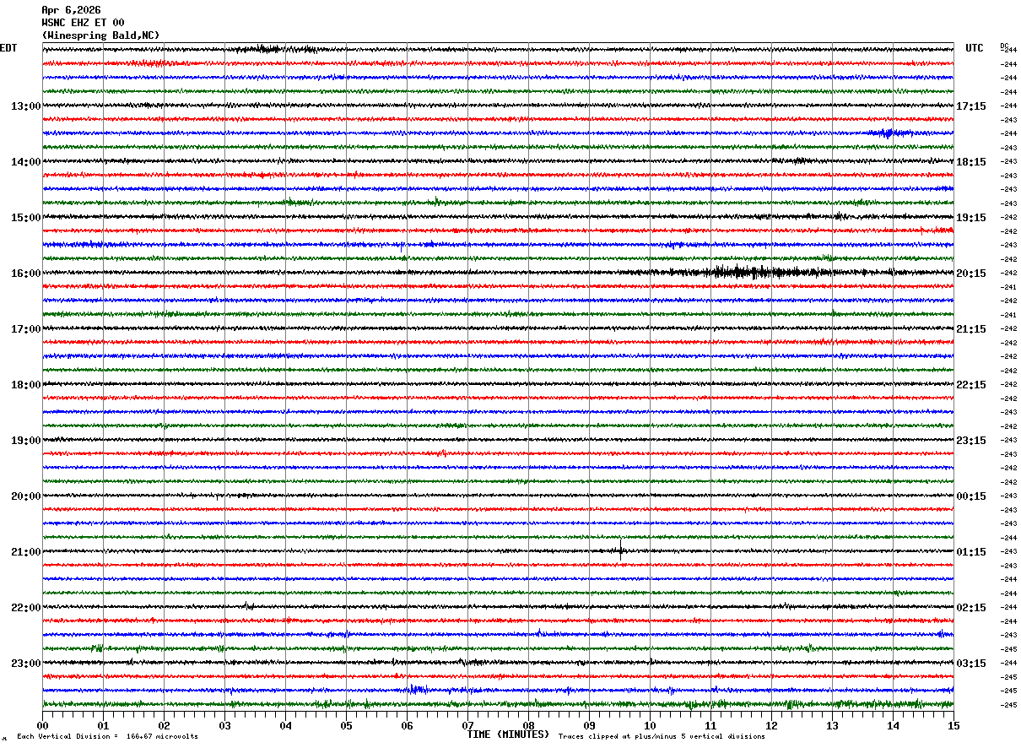
Task: Select the 18:00 EDT time label
Action: 25,385
